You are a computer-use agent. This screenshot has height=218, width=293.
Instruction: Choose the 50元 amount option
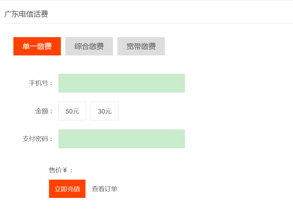(72, 111)
